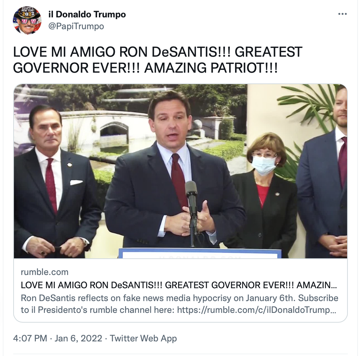Click the card description about fake news media hypocrisy
This screenshot has width=360, height=356.
click(179, 304)
